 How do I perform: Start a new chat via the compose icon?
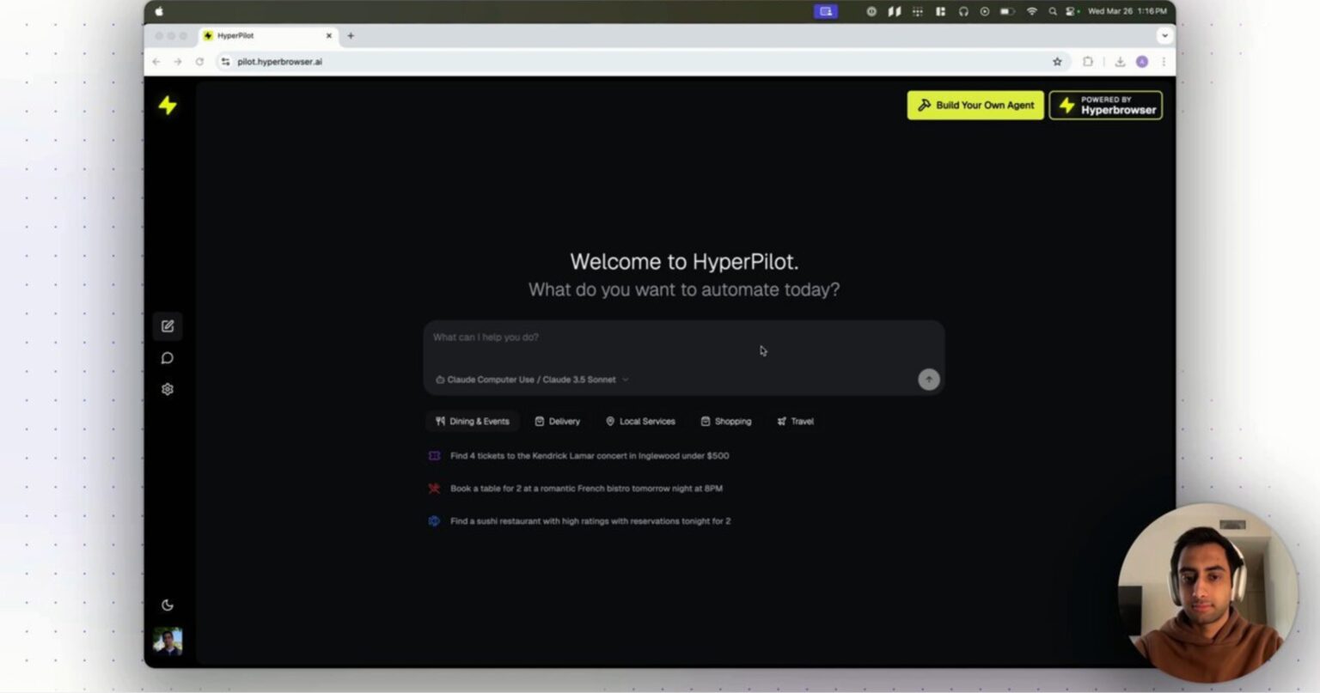click(x=168, y=326)
